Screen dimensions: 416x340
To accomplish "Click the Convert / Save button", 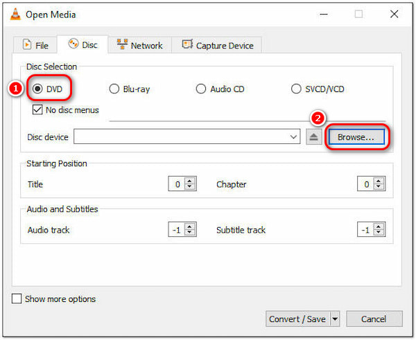I will pyautogui.click(x=297, y=319).
